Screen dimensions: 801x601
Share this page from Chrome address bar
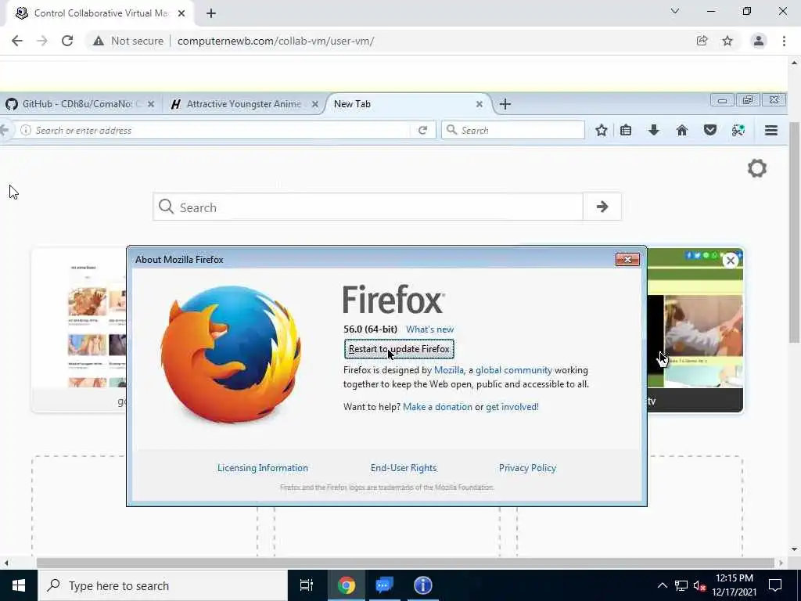(x=702, y=41)
